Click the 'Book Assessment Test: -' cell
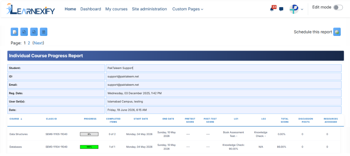Viewport: 350px width, 156px height. pyautogui.click(x=233, y=134)
